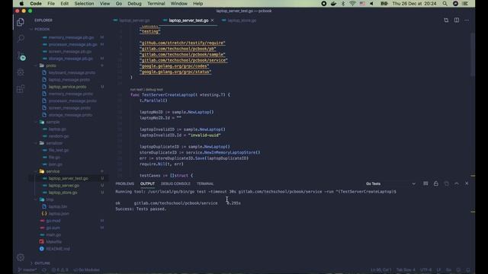Close the bottom panel

tap(467, 183)
